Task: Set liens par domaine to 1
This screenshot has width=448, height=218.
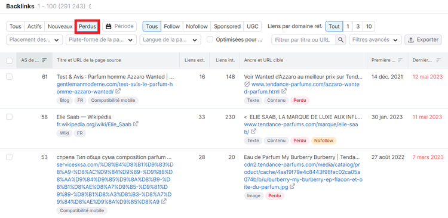Action: click(x=348, y=26)
